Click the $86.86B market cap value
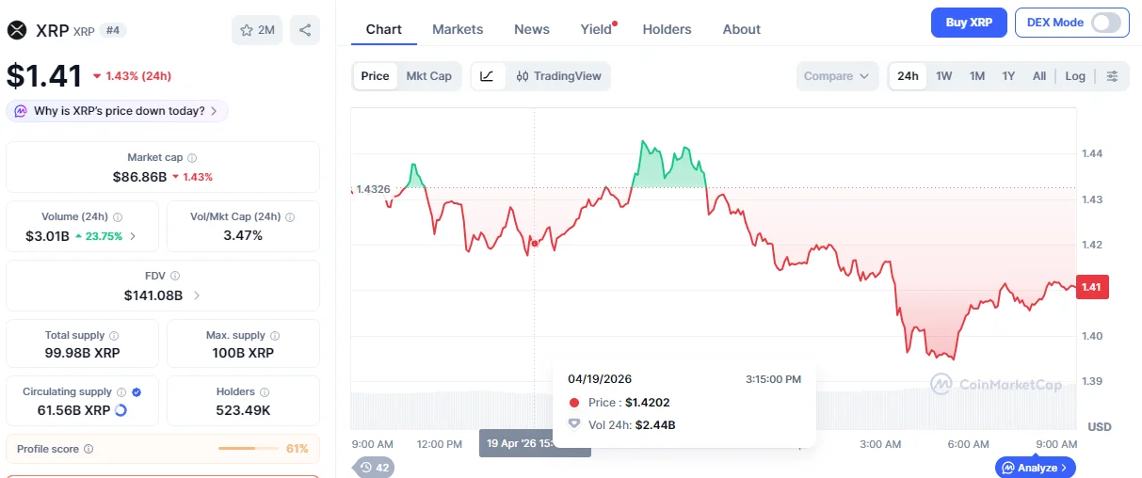Viewport: 1142px width, 478px height. click(139, 177)
